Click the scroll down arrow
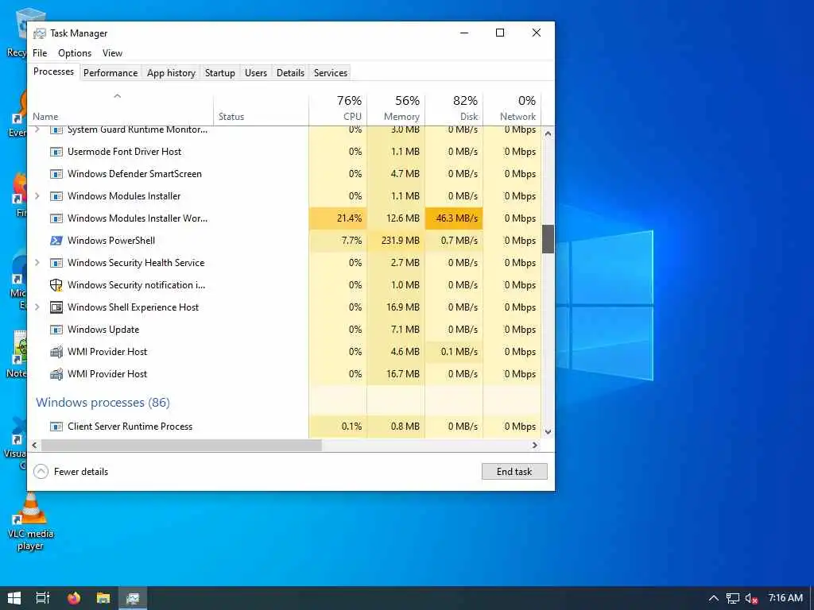Image resolution: width=814 pixels, height=610 pixels. click(548, 431)
